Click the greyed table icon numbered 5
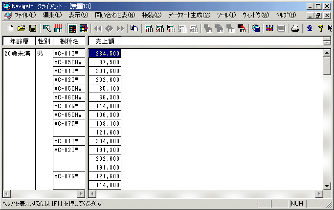Screen dimensions: 334x210 (194, 28)
